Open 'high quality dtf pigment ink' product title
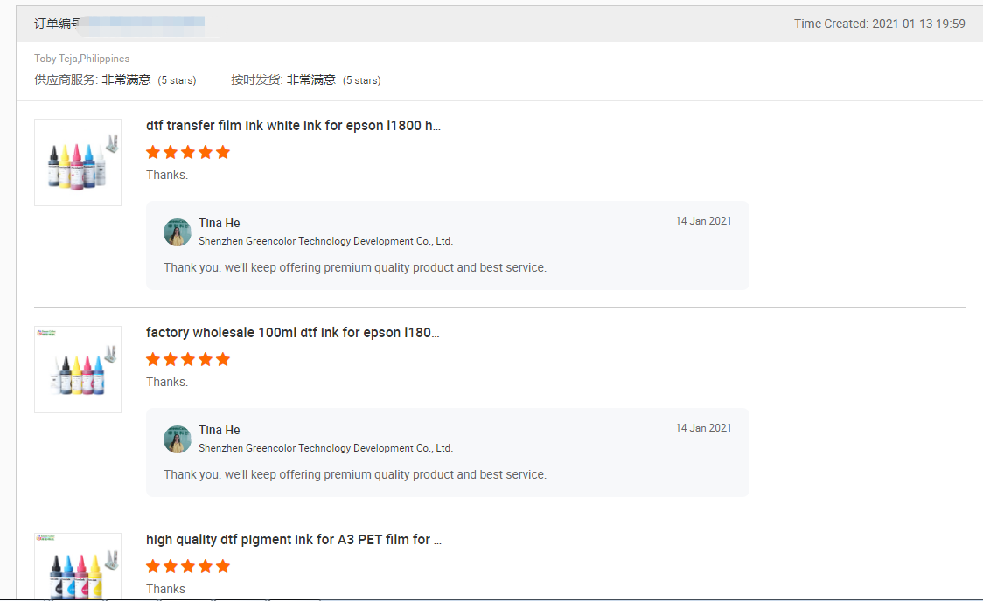The height and width of the screenshot is (601, 983). click(x=294, y=540)
